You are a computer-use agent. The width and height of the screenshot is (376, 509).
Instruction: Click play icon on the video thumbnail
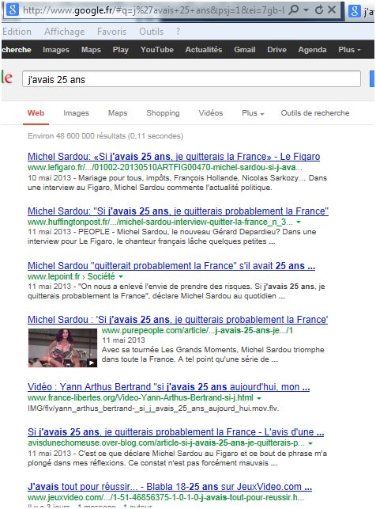[92, 363]
